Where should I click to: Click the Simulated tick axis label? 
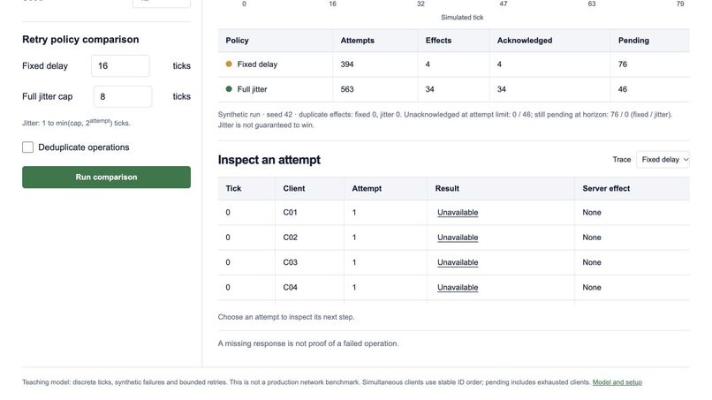point(462,18)
